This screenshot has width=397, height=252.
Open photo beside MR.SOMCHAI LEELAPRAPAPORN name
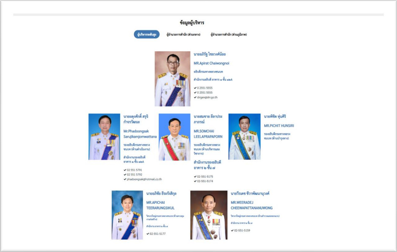coord(174,137)
